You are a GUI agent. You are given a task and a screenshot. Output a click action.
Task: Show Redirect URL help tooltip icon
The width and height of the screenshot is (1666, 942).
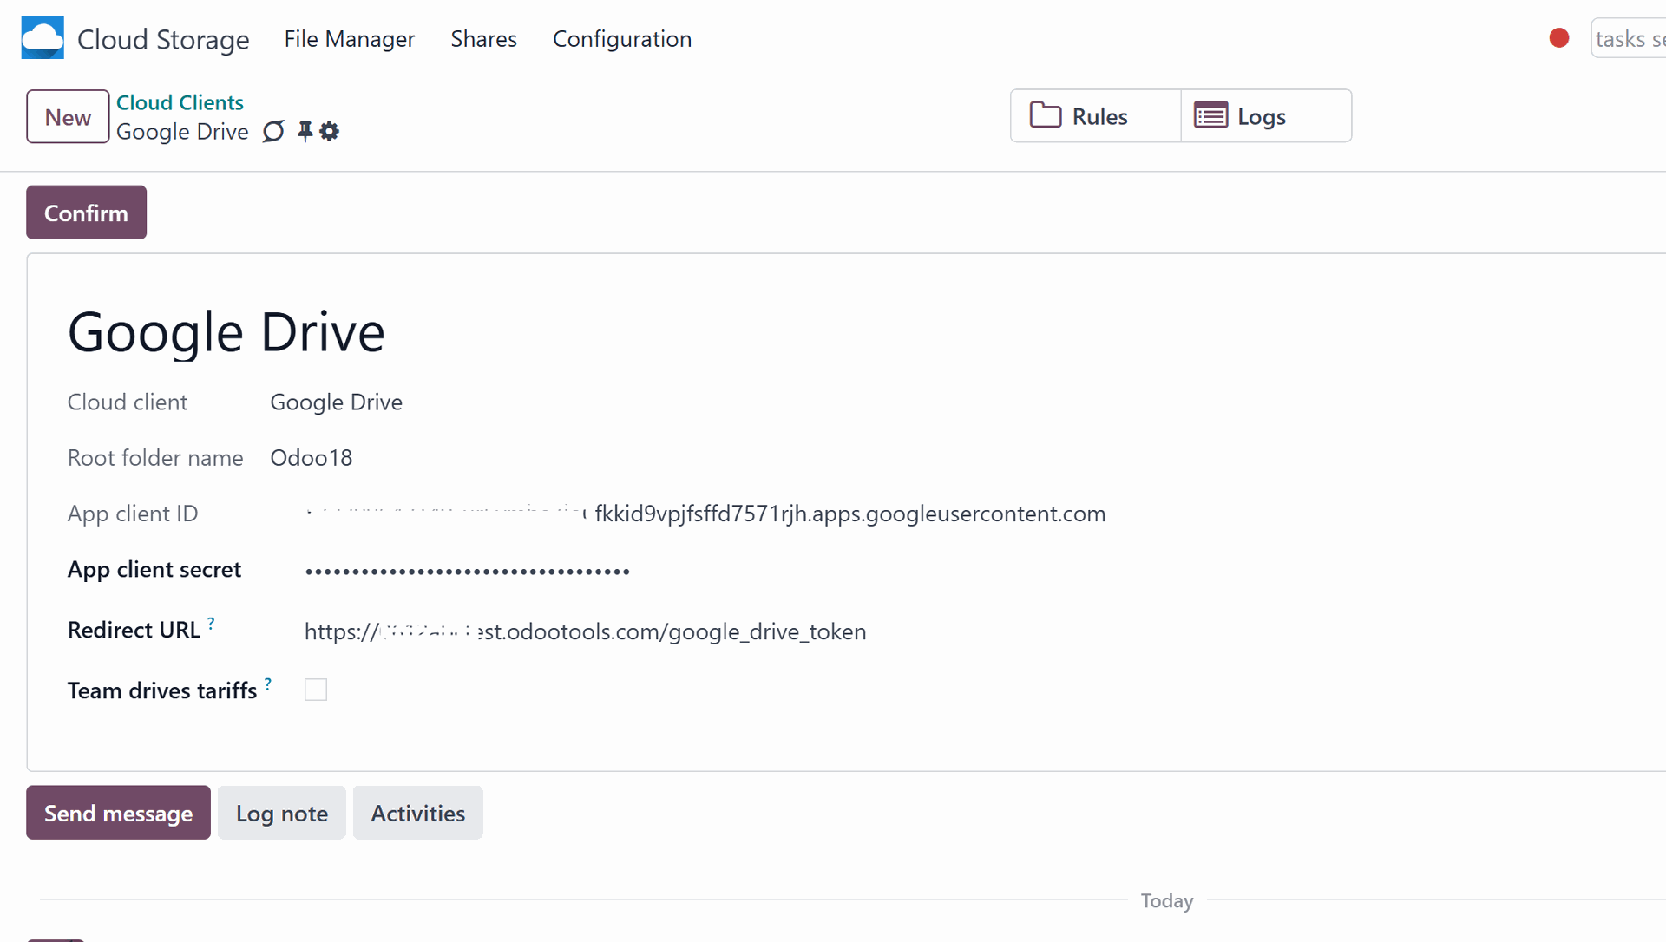[211, 623]
